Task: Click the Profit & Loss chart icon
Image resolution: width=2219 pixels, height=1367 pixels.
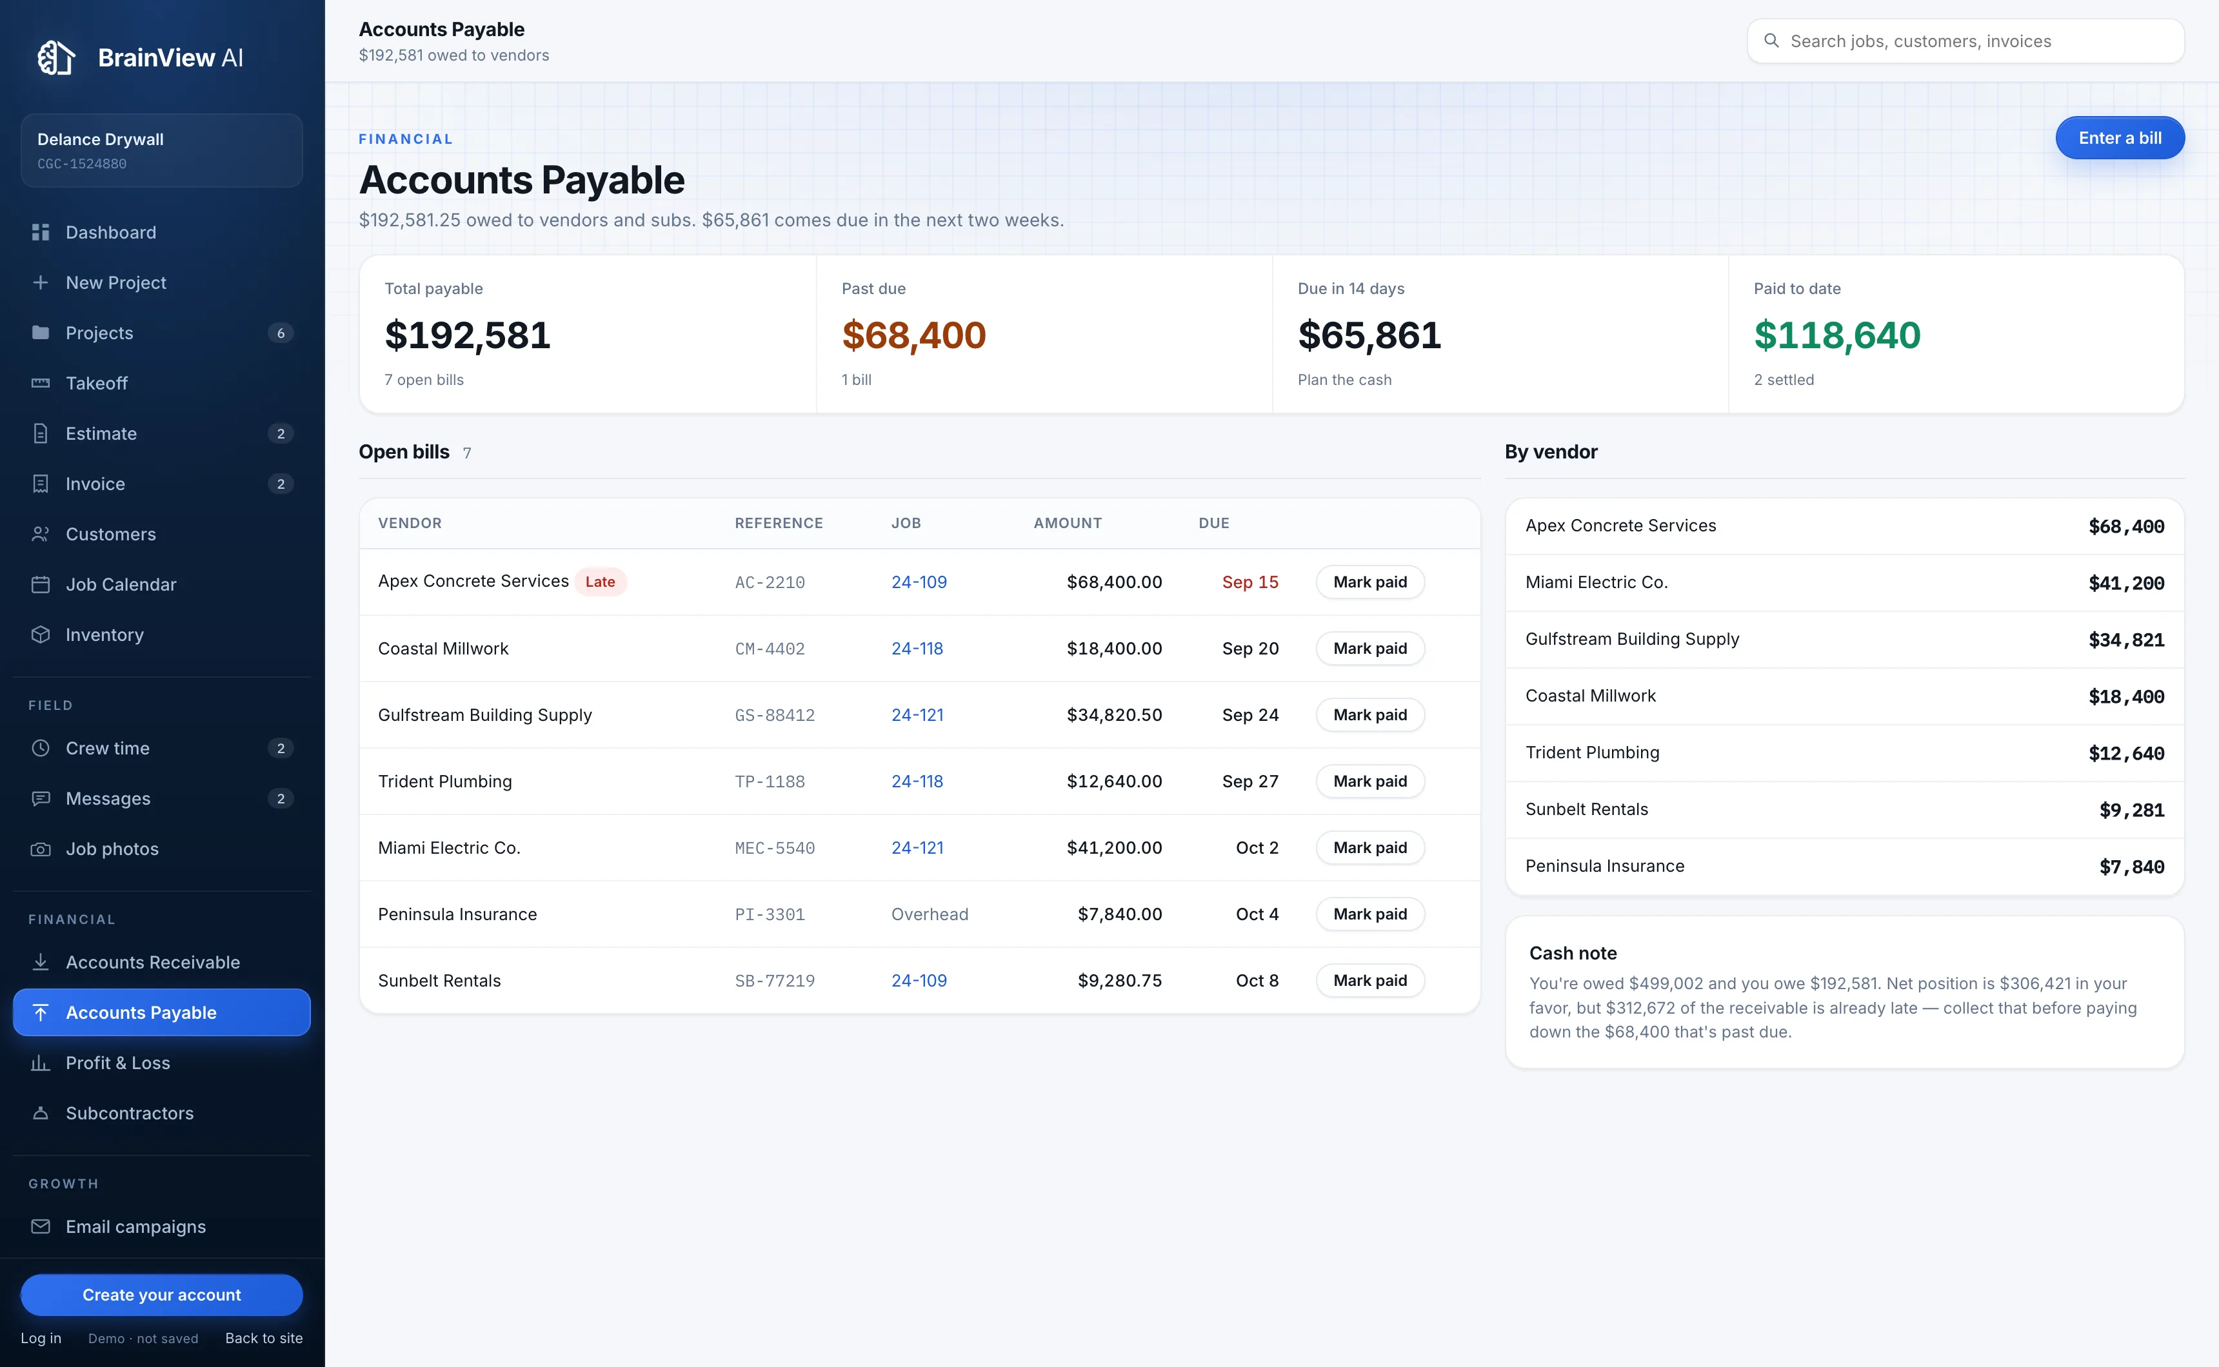Action: pos(41,1063)
